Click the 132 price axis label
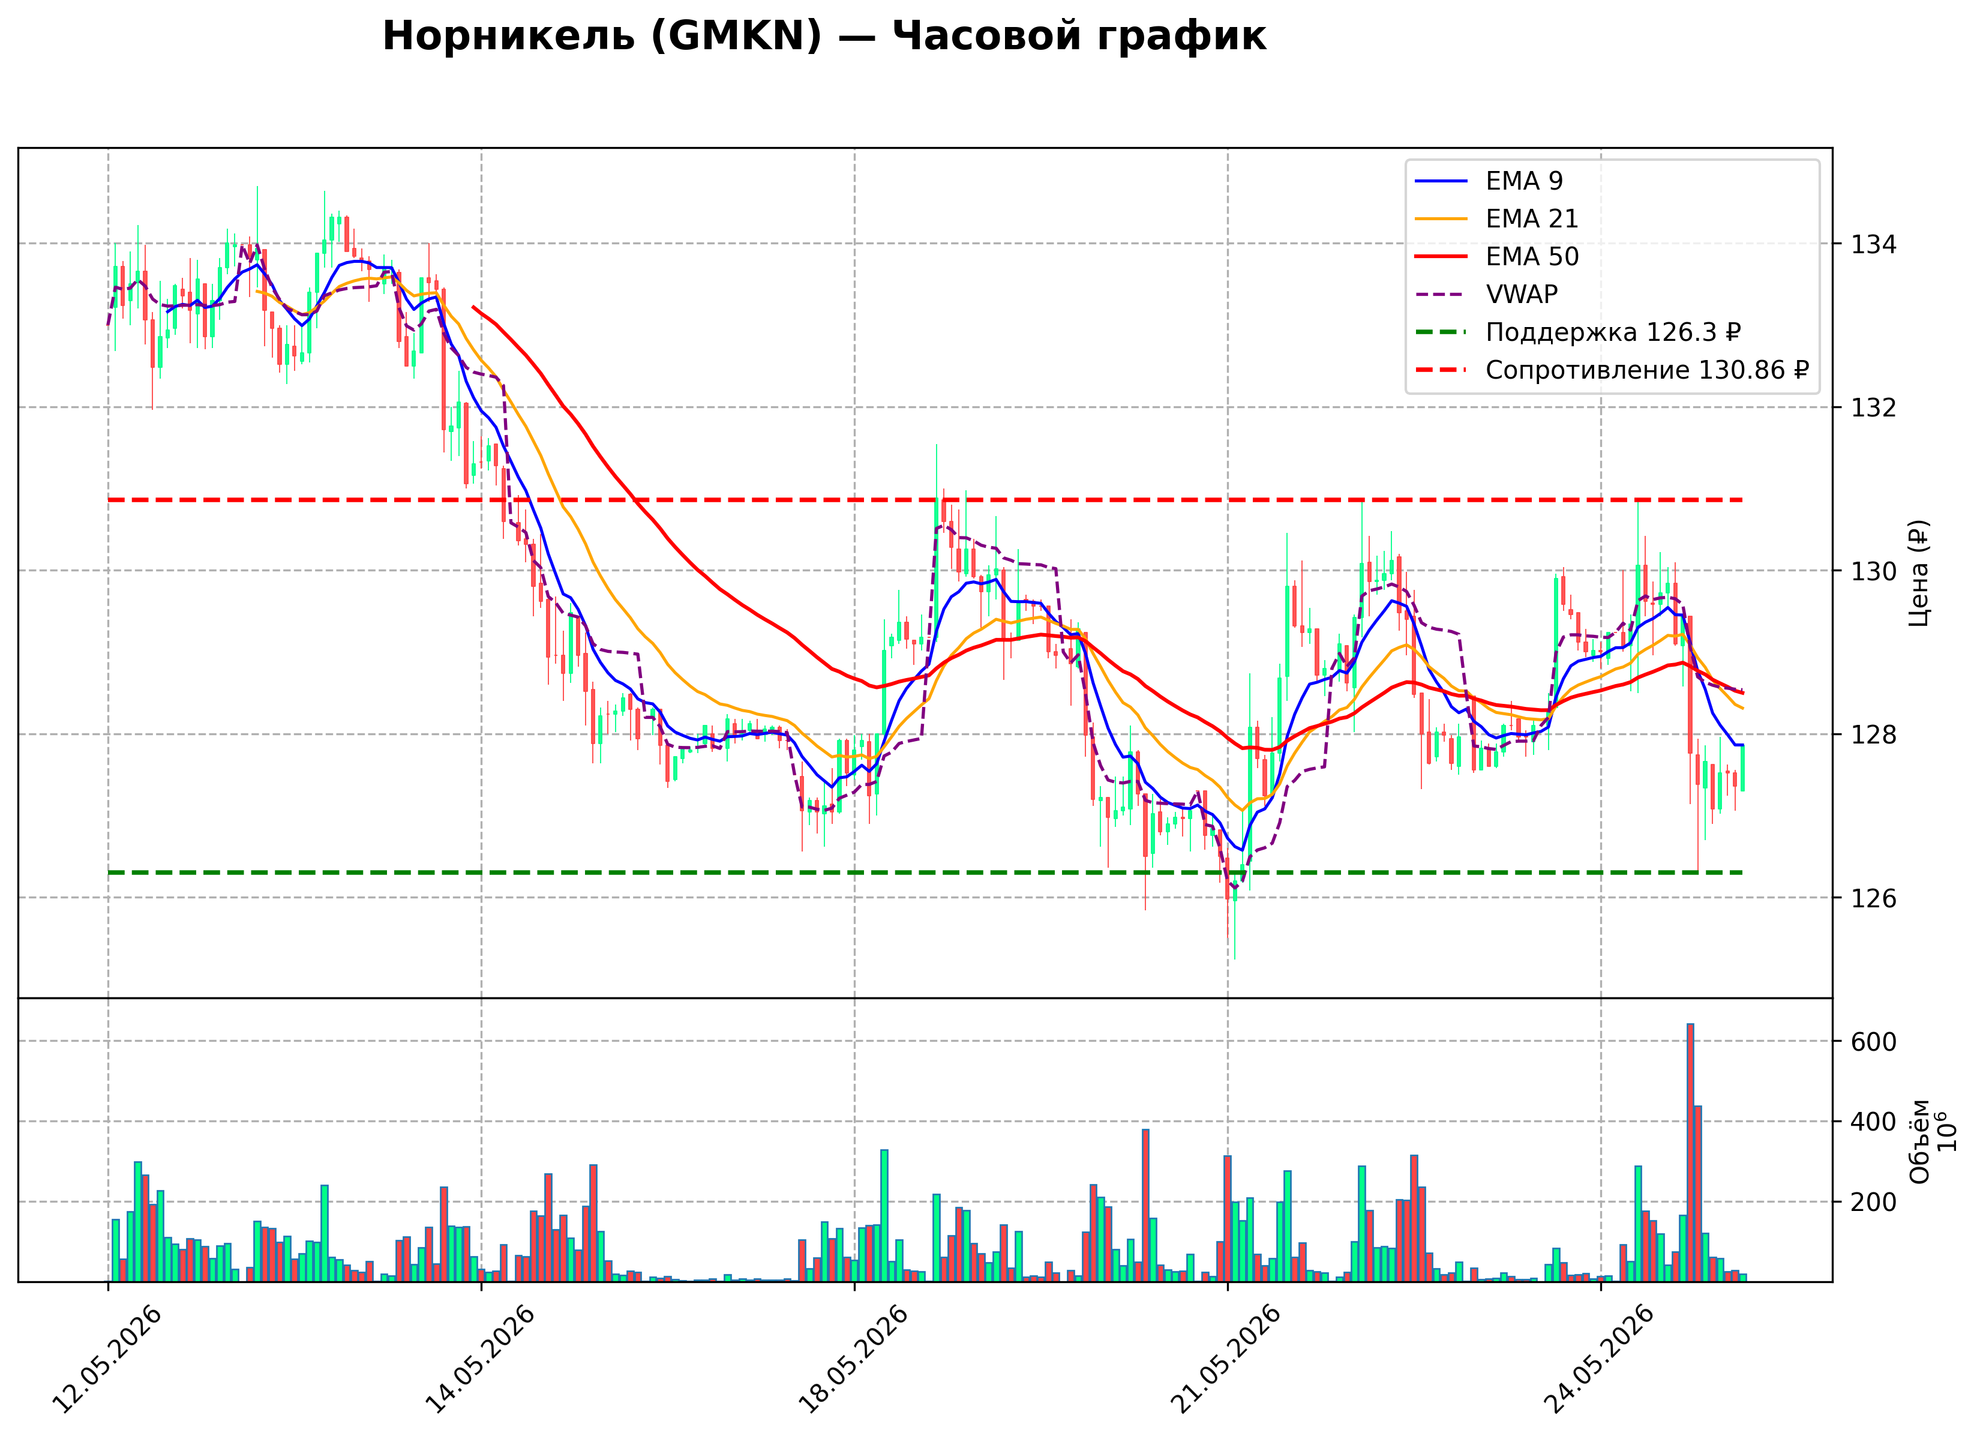This screenshot has width=1980, height=1436. pos(1874,407)
